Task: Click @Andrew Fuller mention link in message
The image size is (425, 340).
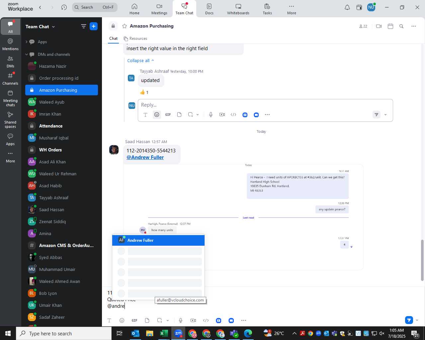Action: pos(145,157)
